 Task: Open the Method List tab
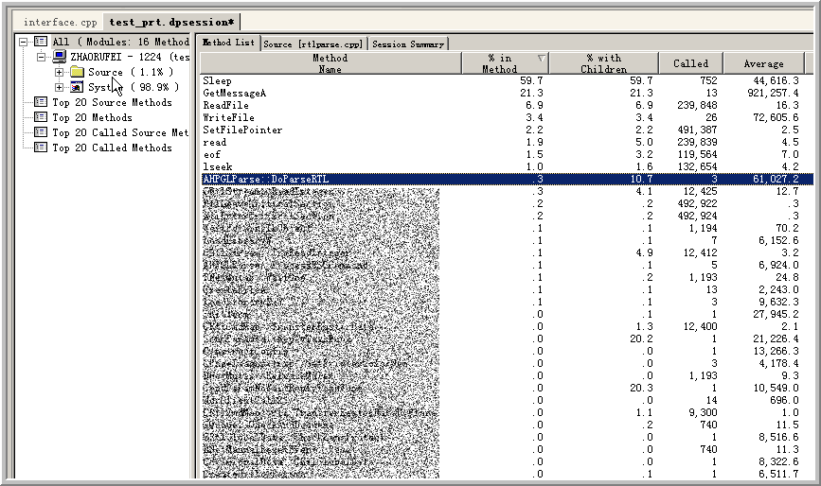point(228,43)
